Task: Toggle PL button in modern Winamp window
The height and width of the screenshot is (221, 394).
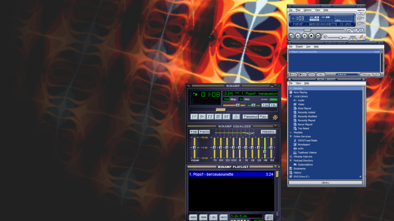Action: [x=355, y=30]
